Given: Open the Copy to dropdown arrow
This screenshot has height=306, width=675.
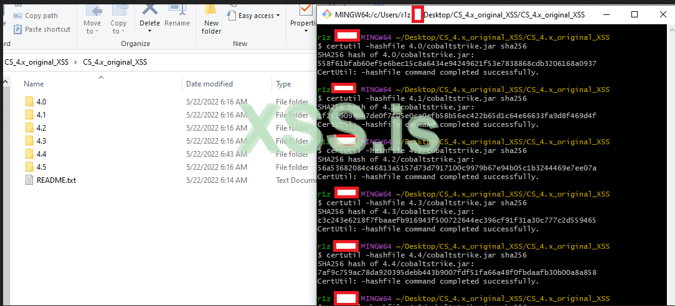Looking at the screenshot, I should pyautogui.click(x=123, y=31).
